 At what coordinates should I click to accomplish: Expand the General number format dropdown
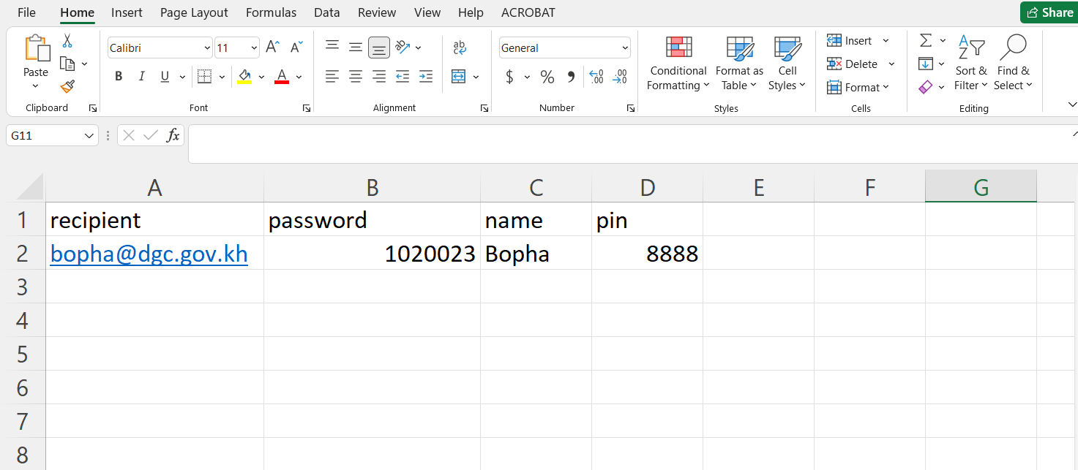[624, 48]
